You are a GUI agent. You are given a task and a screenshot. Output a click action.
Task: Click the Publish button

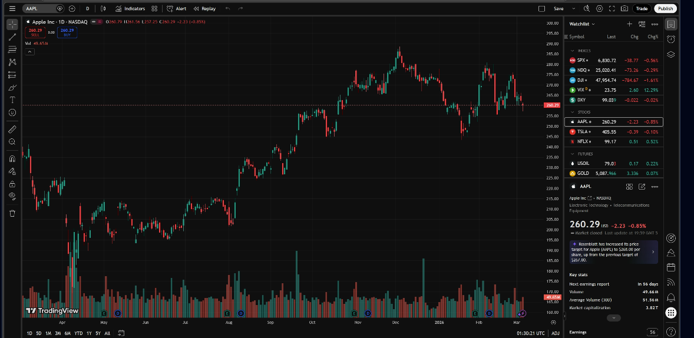(x=665, y=8)
